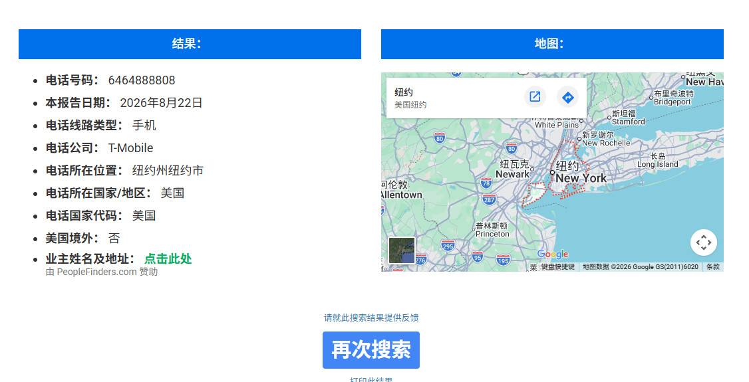Click the Long Island label on map

658,165
